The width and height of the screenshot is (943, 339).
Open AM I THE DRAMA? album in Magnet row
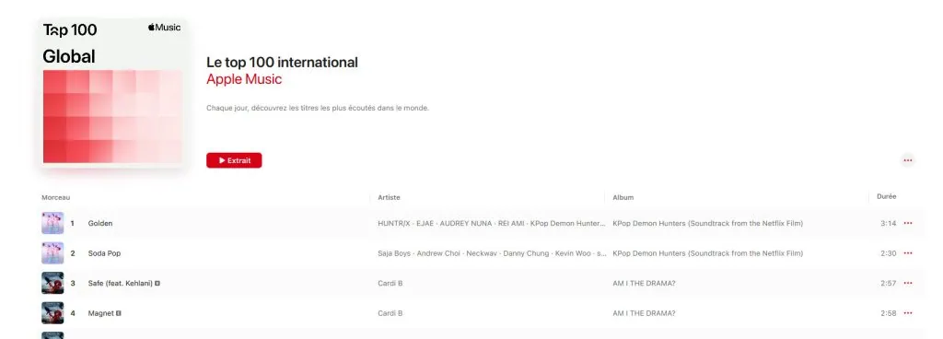(x=644, y=313)
